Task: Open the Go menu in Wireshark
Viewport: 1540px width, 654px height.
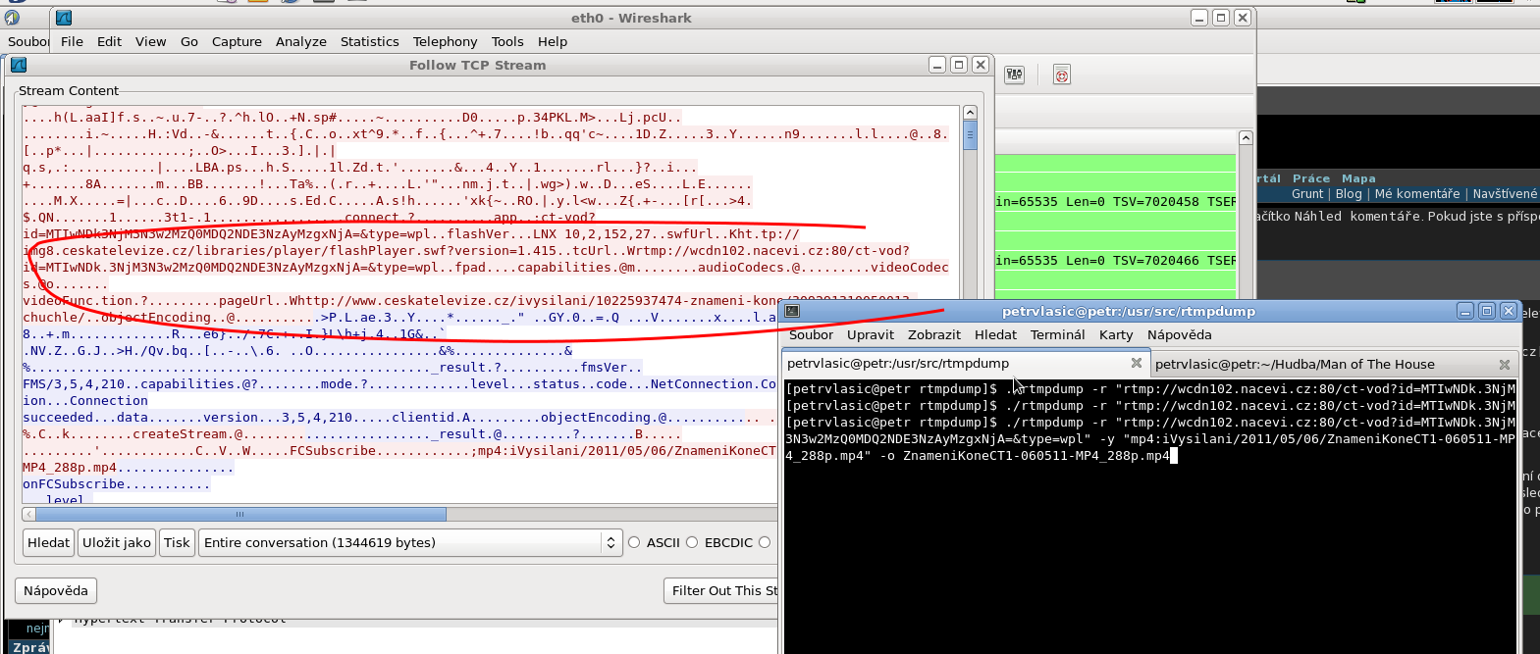Action: point(189,41)
